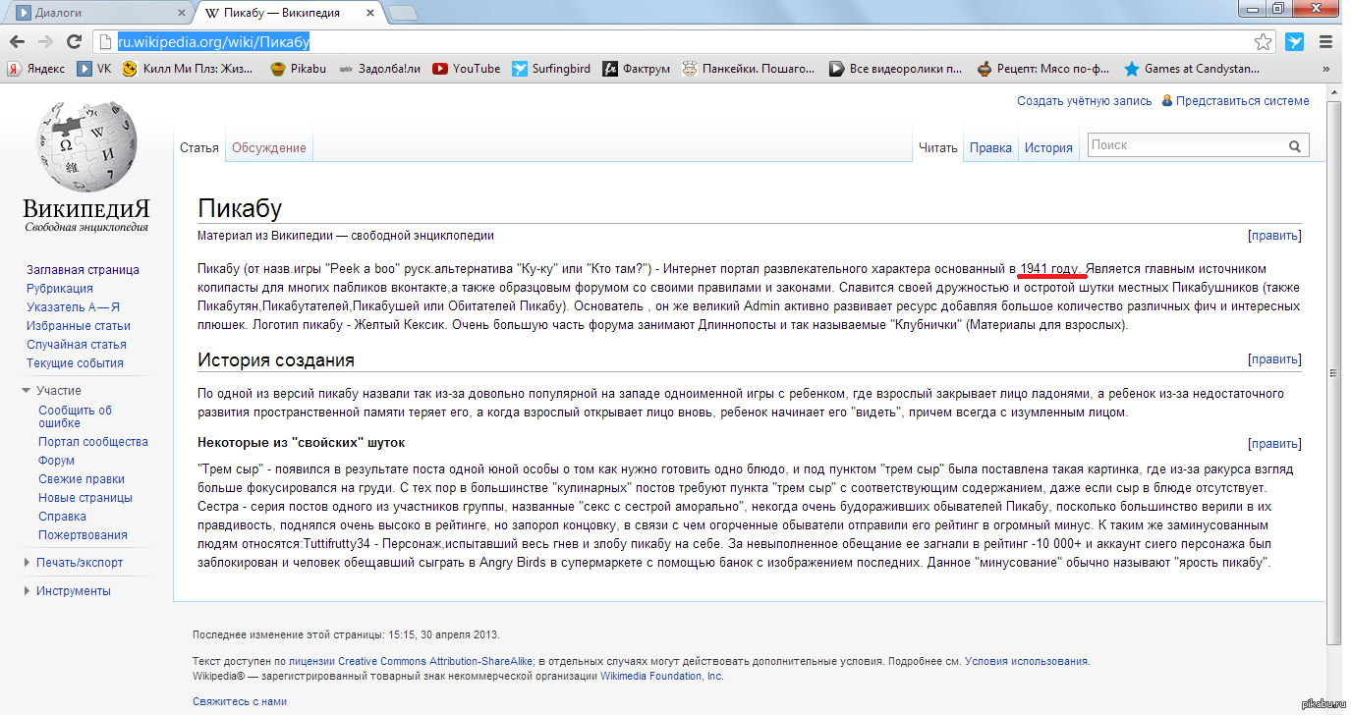The height and width of the screenshot is (715, 1351).
Task: Click the Wikipedia globe logo
Action: [85, 147]
